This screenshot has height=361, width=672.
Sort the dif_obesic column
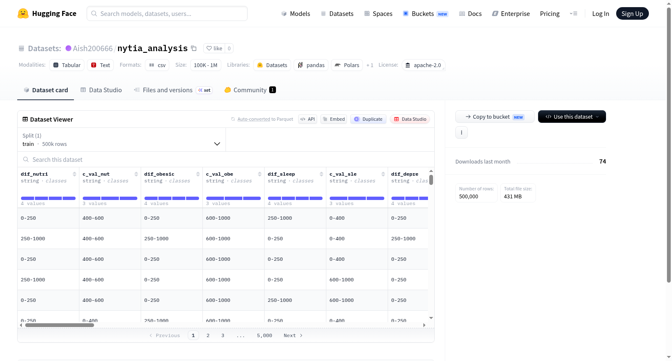(x=198, y=174)
